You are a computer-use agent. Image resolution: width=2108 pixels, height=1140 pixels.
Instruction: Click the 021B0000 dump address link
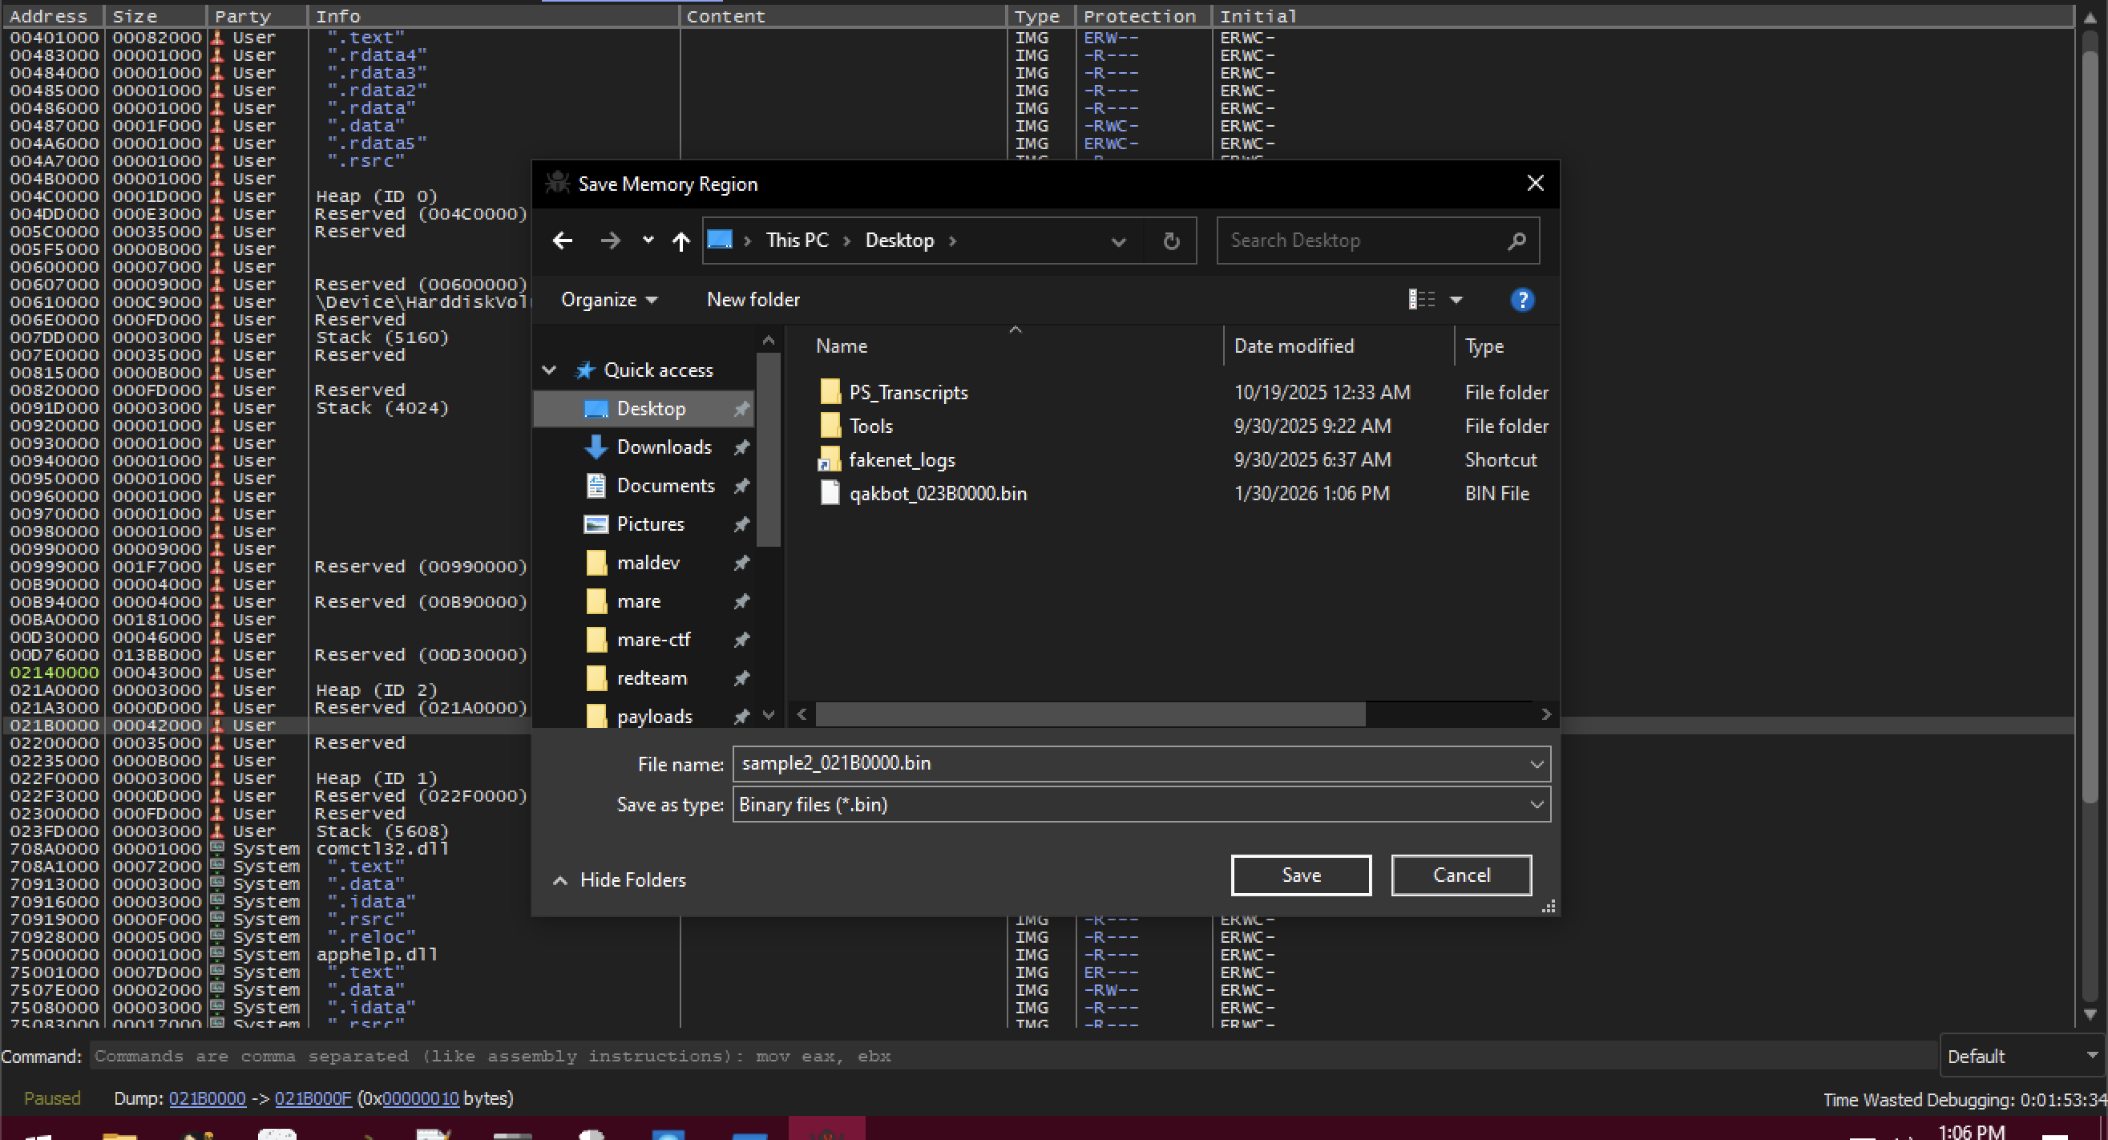[207, 1098]
